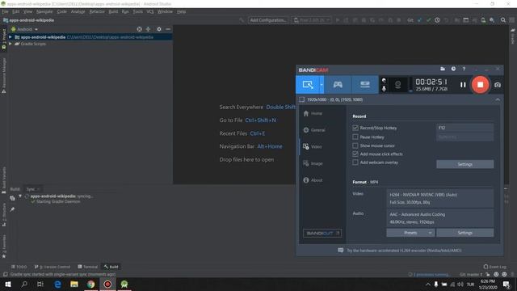The height and width of the screenshot is (291, 517).
Task: Open the VCS menu
Action: coord(150,11)
